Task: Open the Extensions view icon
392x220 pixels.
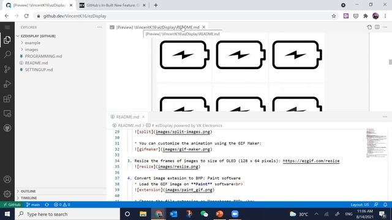Action: click(x=7, y=98)
